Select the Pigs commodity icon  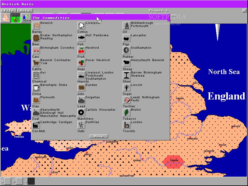[x=127, y=38]
